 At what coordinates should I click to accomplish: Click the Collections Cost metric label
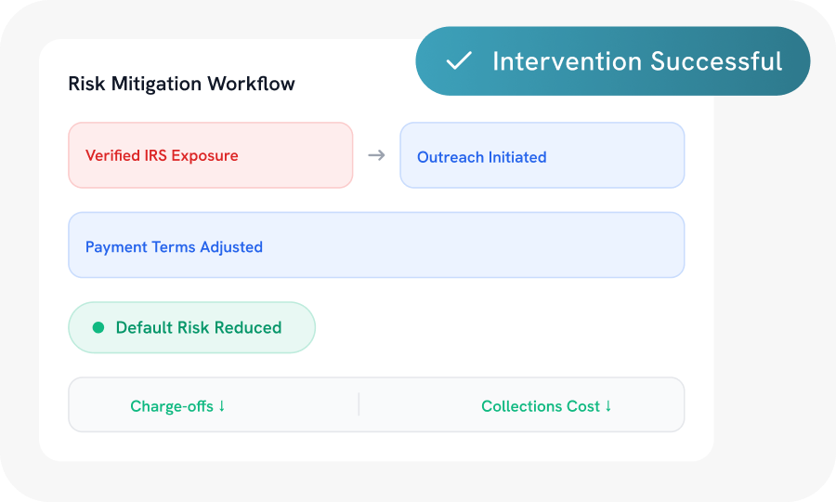[540, 406]
